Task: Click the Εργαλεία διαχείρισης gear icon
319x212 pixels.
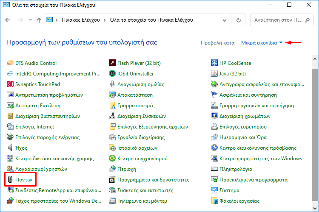Action: 112,137
